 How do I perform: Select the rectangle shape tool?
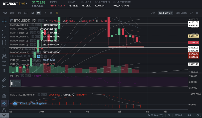tap(4, 42)
